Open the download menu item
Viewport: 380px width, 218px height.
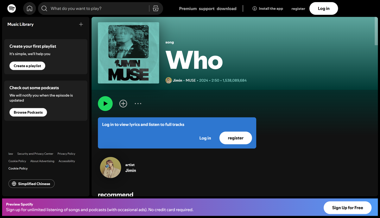(x=227, y=9)
